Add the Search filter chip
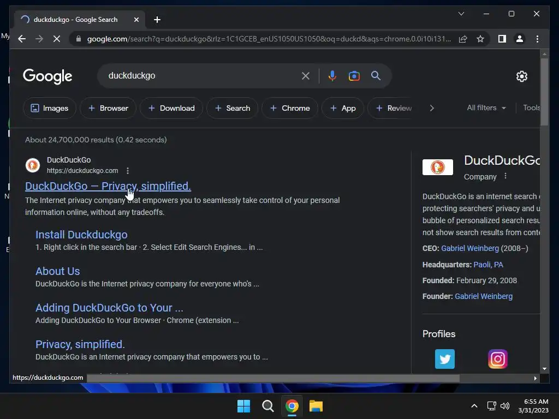Viewport: 559px width, 419px height. [x=233, y=108]
